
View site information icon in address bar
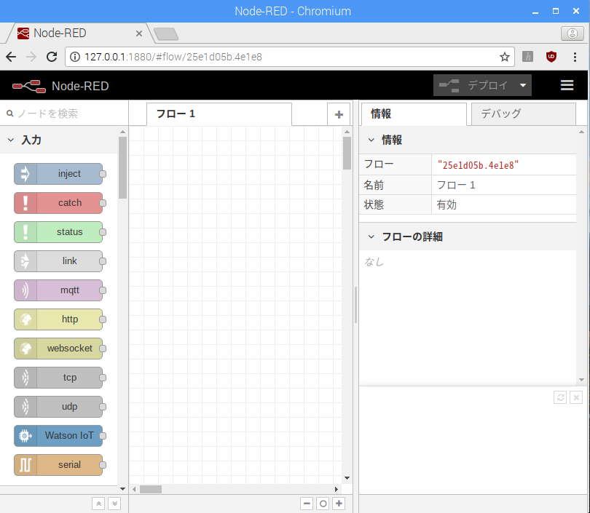coord(75,57)
